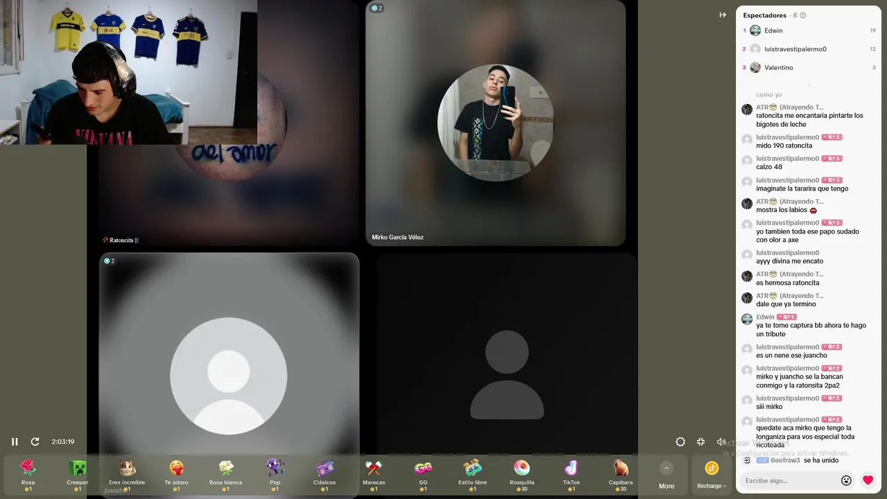Click the Escribe algo chat input
Image resolution: width=887 pixels, height=499 pixels.
789,480
